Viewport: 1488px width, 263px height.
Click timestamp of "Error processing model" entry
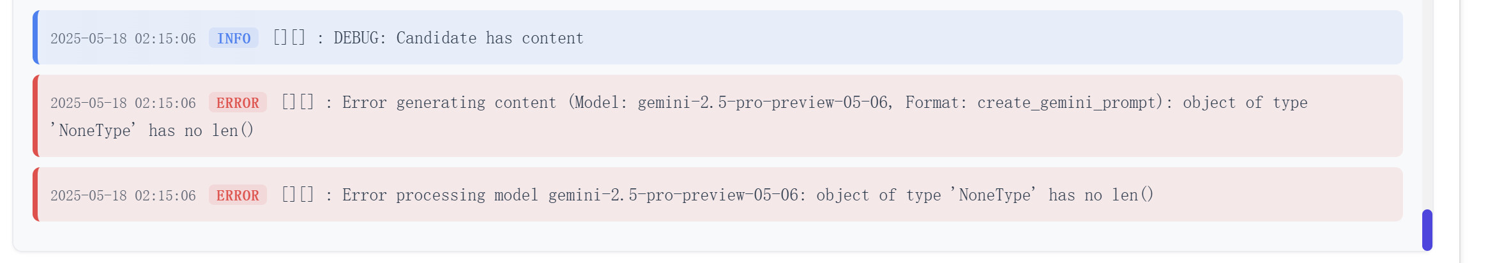(x=123, y=195)
